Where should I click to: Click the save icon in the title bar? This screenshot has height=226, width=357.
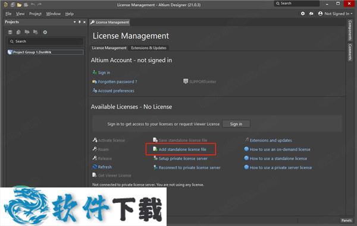click(x=12, y=5)
